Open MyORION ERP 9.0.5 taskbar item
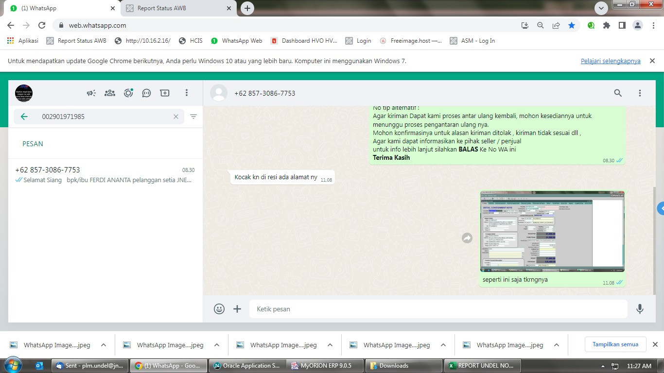 (x=326, y=366)
